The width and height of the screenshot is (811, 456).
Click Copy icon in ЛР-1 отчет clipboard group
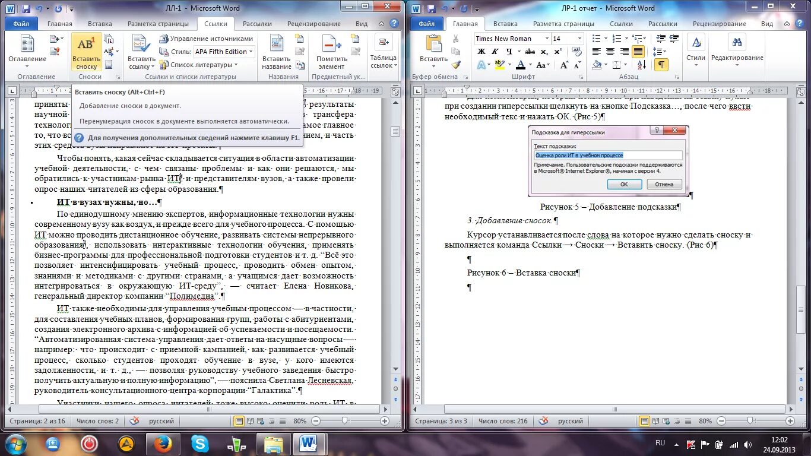[x=455, y=52]
